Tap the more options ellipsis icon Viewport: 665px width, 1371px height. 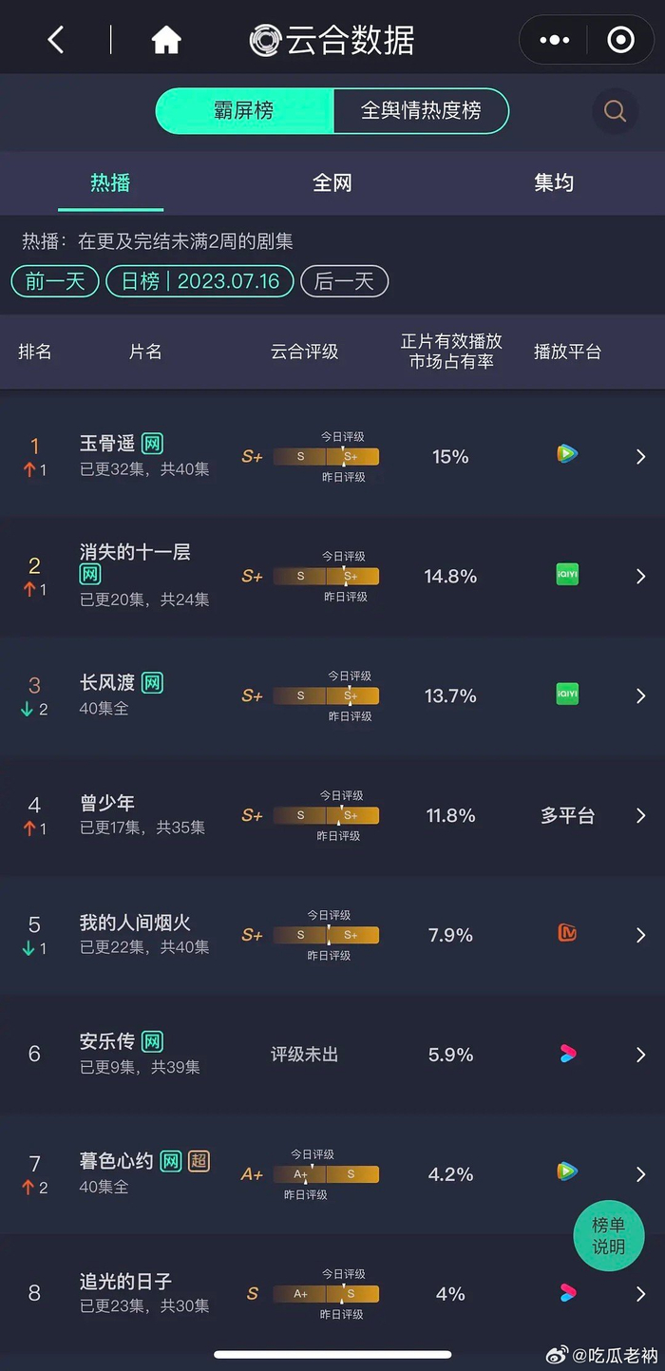(x=553, y=40)
